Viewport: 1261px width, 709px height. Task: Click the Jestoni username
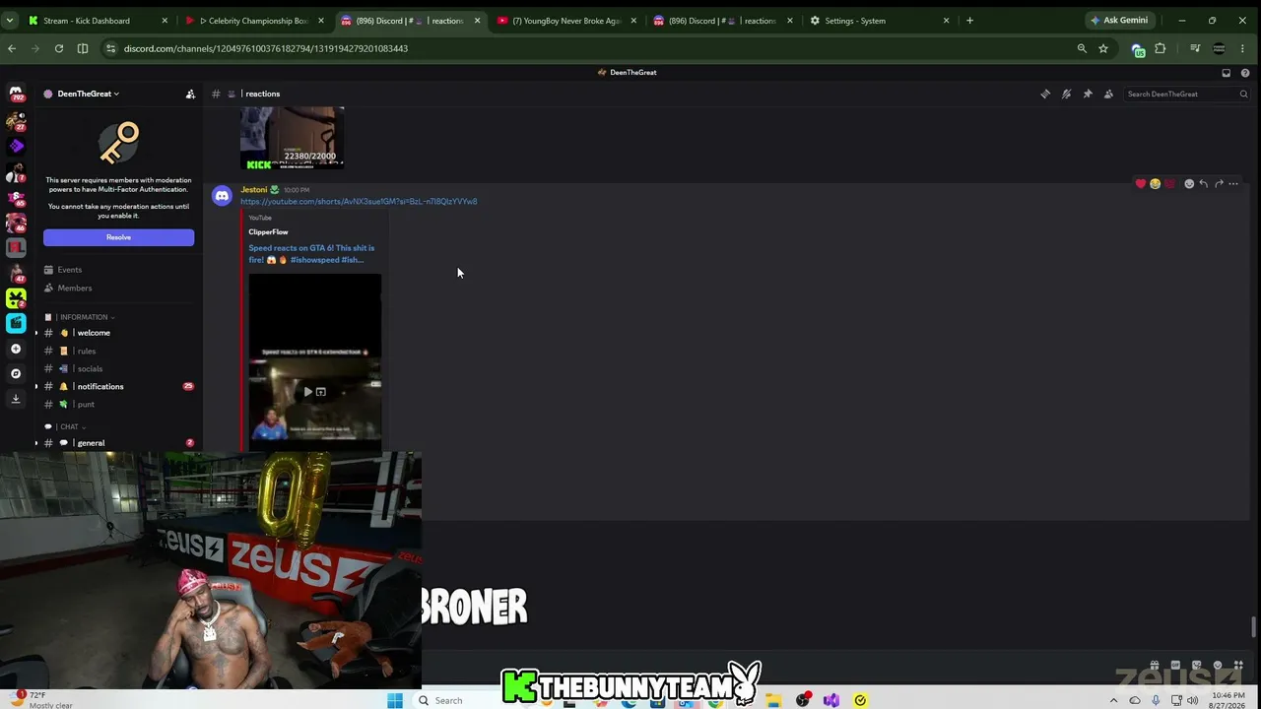(x=254, y=189)
